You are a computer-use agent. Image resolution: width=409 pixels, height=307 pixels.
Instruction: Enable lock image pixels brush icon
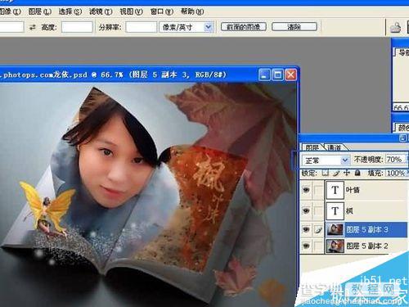coord(336,173)
